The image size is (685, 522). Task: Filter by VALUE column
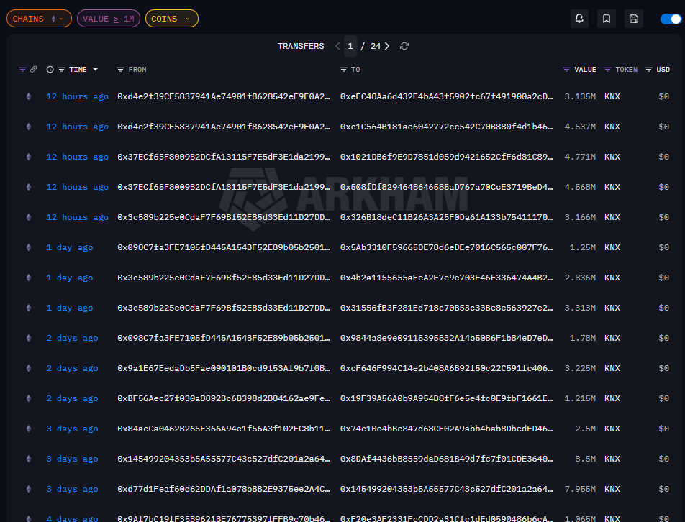[x=566, y=70]
